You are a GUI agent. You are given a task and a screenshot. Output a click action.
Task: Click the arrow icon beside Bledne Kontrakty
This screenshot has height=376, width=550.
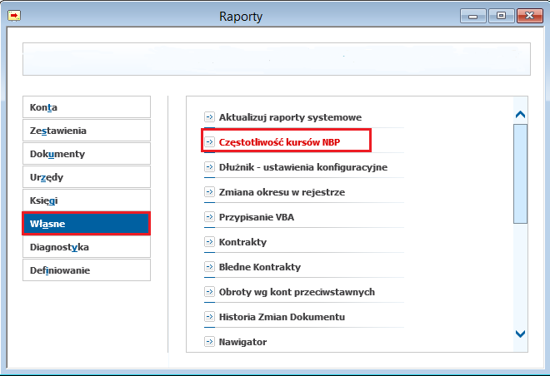point(209,267)
